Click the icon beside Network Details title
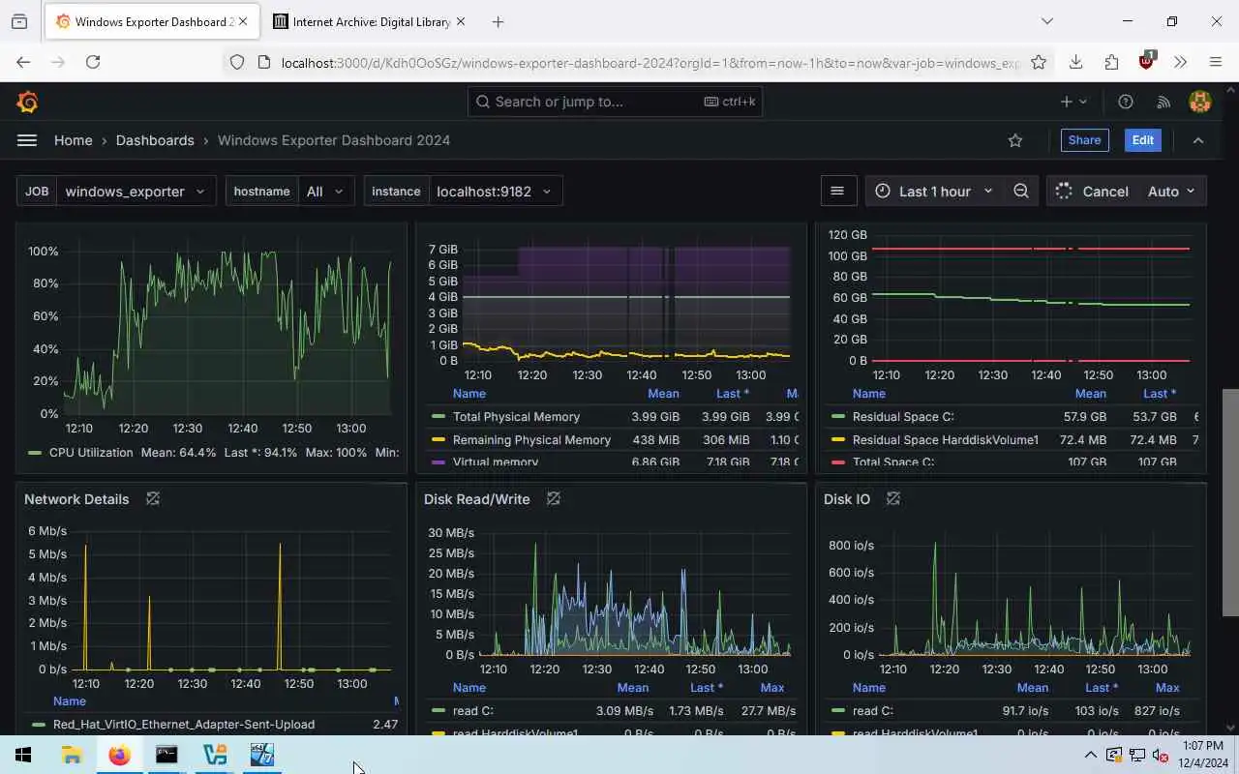 153,499
